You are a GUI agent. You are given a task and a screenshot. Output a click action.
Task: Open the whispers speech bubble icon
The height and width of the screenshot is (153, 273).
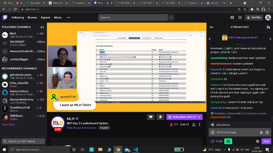point(240,18)
